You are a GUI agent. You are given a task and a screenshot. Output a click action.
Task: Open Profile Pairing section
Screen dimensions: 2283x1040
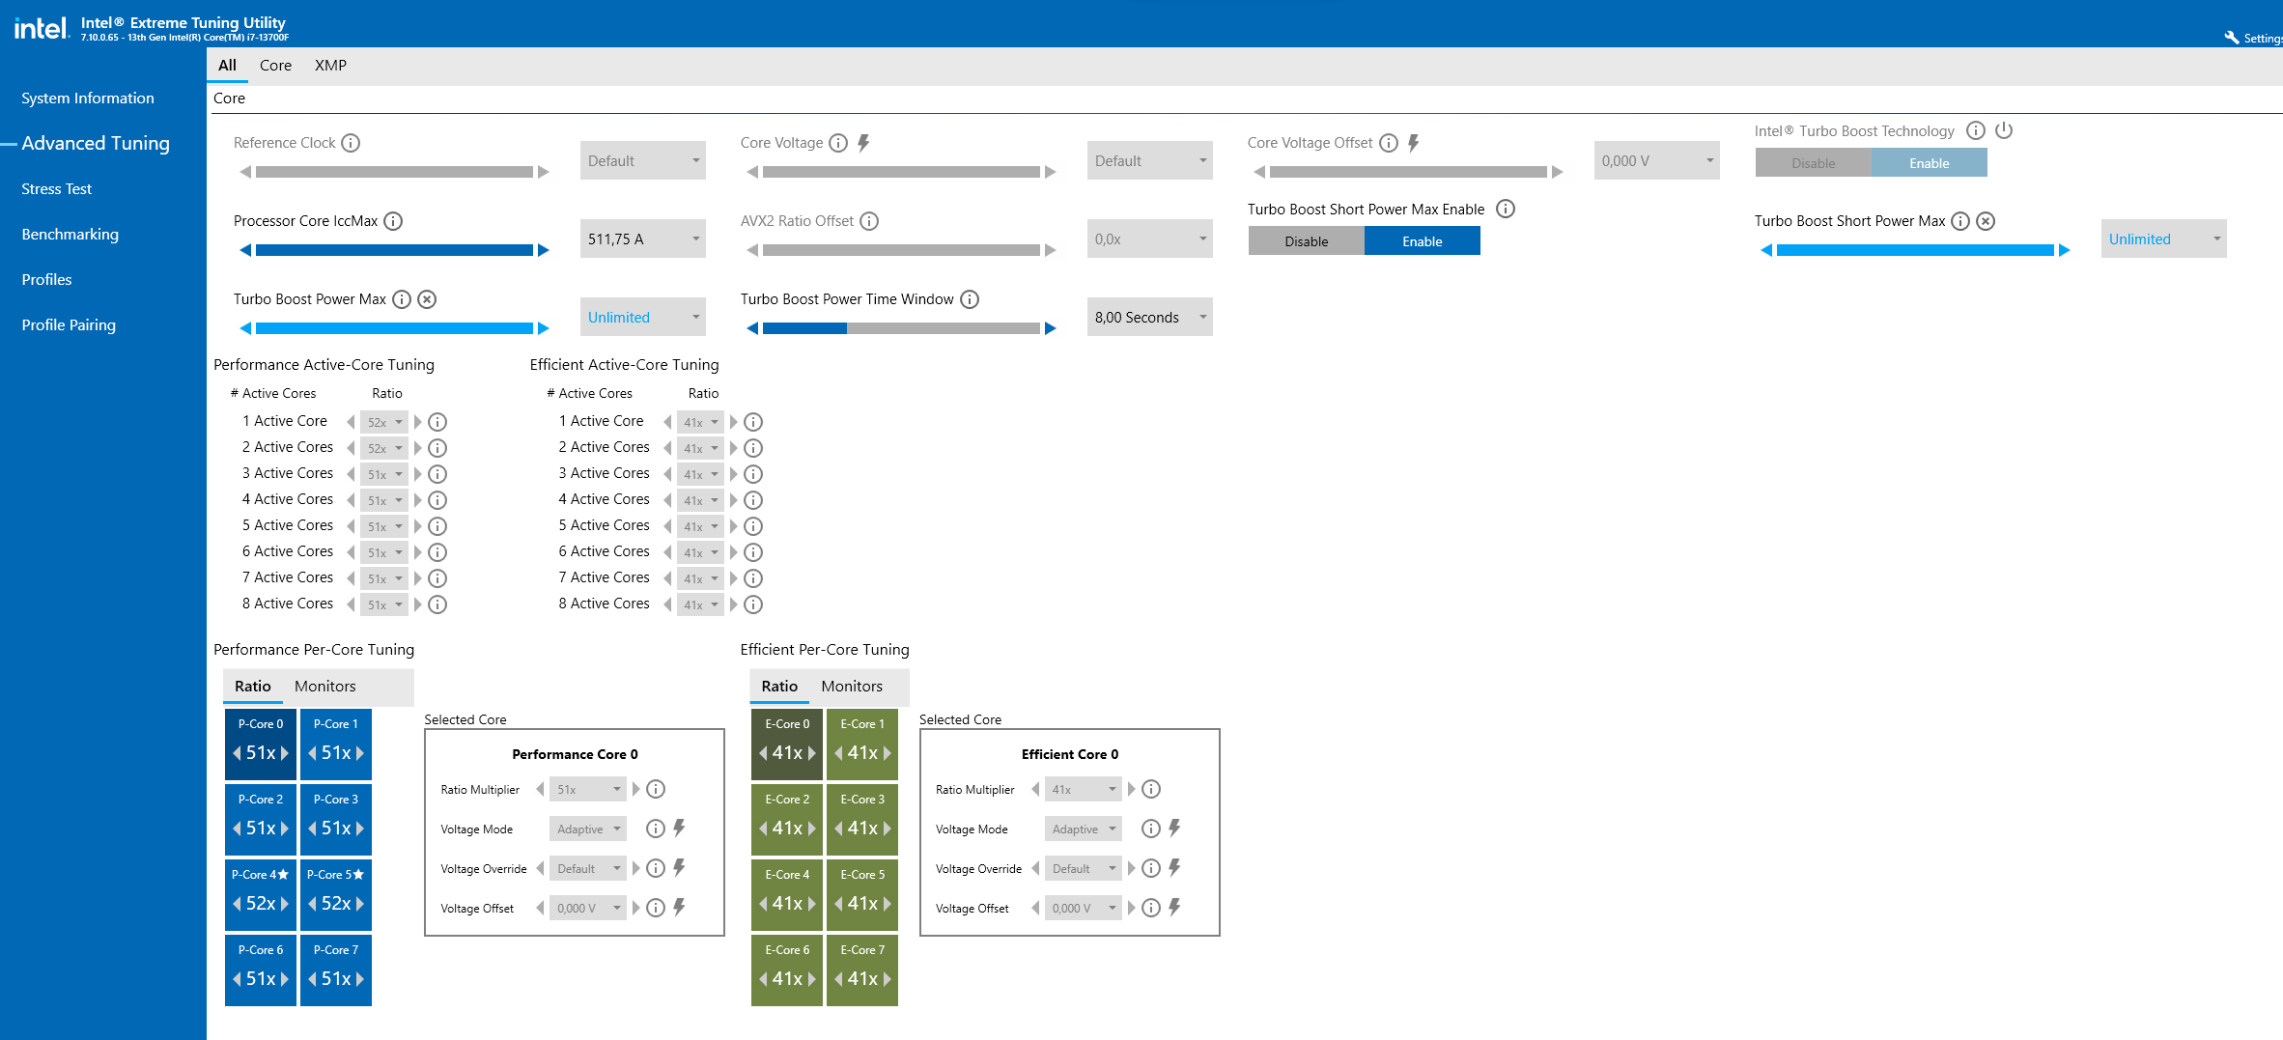(x=69, y=325)
